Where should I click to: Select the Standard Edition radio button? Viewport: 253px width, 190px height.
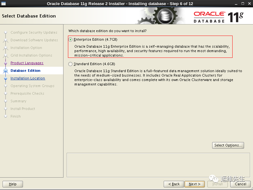pyautogui.click(x=71, y=64)
